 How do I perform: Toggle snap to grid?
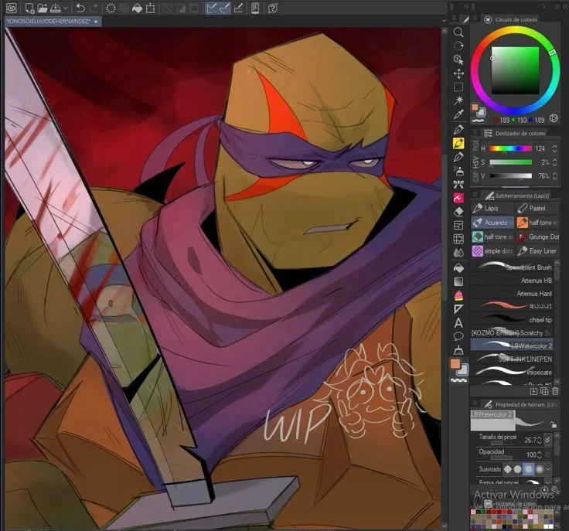click(x=238, y=8)
